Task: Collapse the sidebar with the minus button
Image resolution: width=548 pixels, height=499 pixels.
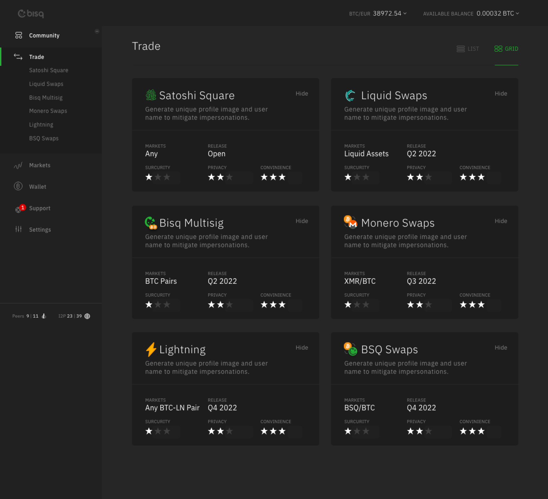Action: (x=97, y=31)
